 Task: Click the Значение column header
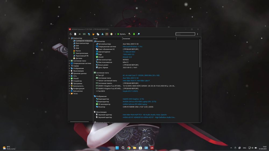149,39
